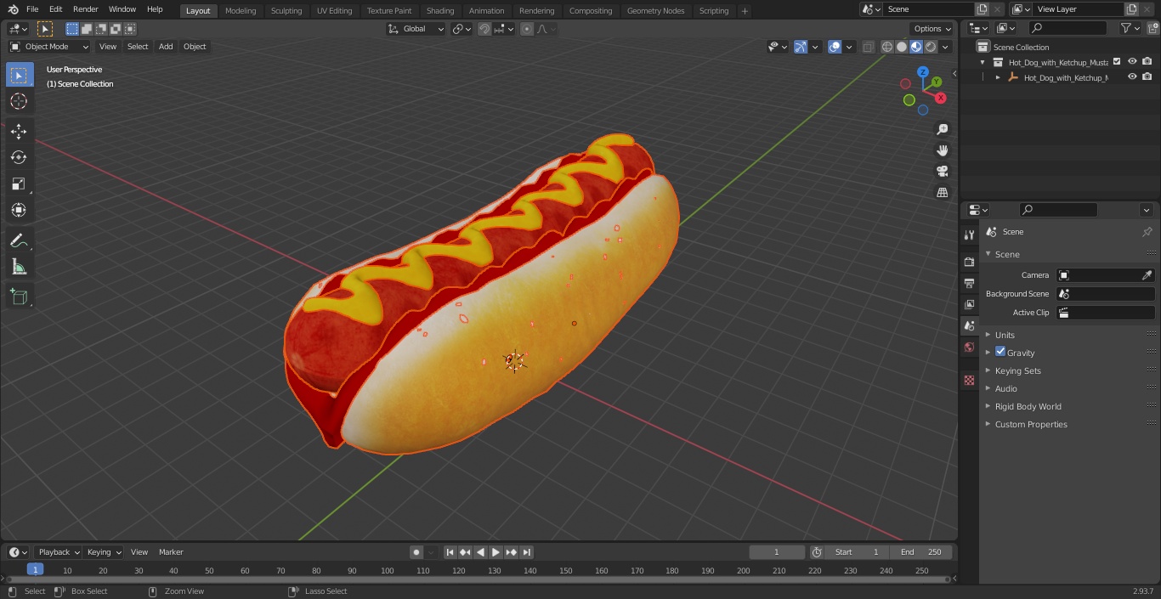This screenshot has height=599, width=1161.
Task: Activate the Rotate tool
Action: tap(19, 157)
